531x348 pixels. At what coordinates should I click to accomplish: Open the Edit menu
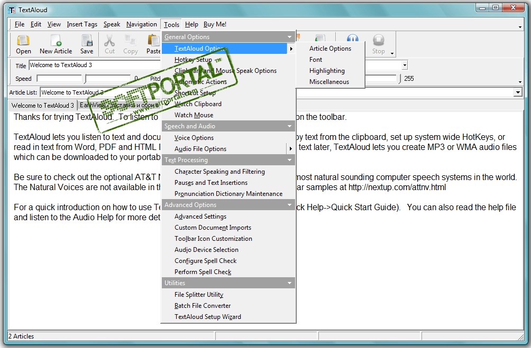35,24
